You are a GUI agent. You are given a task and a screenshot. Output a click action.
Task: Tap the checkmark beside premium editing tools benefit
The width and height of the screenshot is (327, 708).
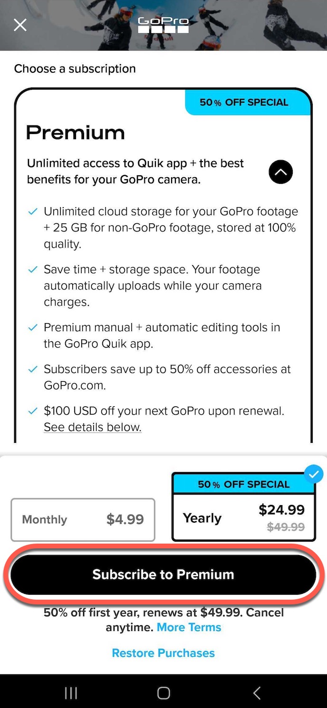pos(32,327)
